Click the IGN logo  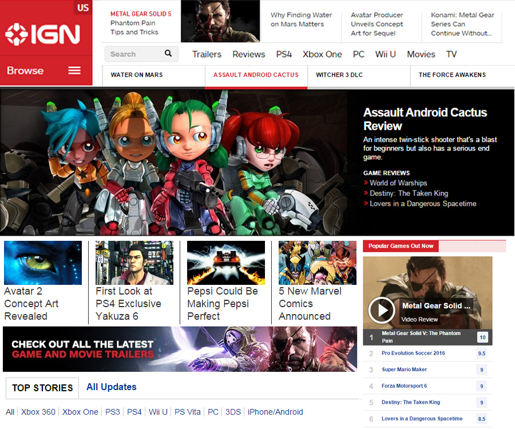click(x=42, y=34)
